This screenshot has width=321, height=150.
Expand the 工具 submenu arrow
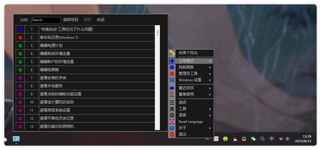[x=210, y=109]
